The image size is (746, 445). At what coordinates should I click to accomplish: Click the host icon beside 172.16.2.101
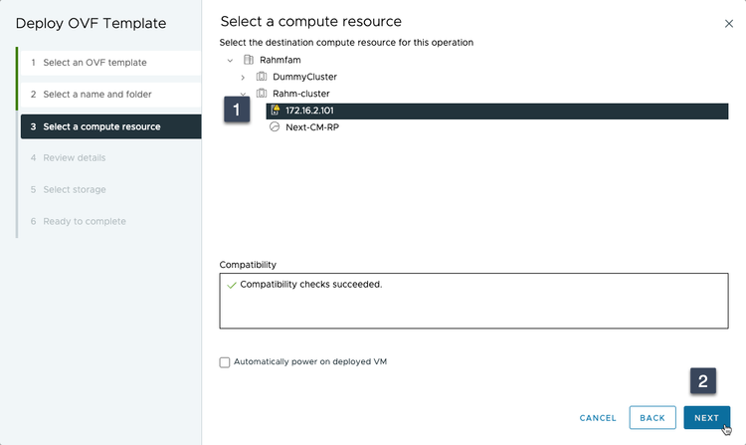(x=276, y=111)
